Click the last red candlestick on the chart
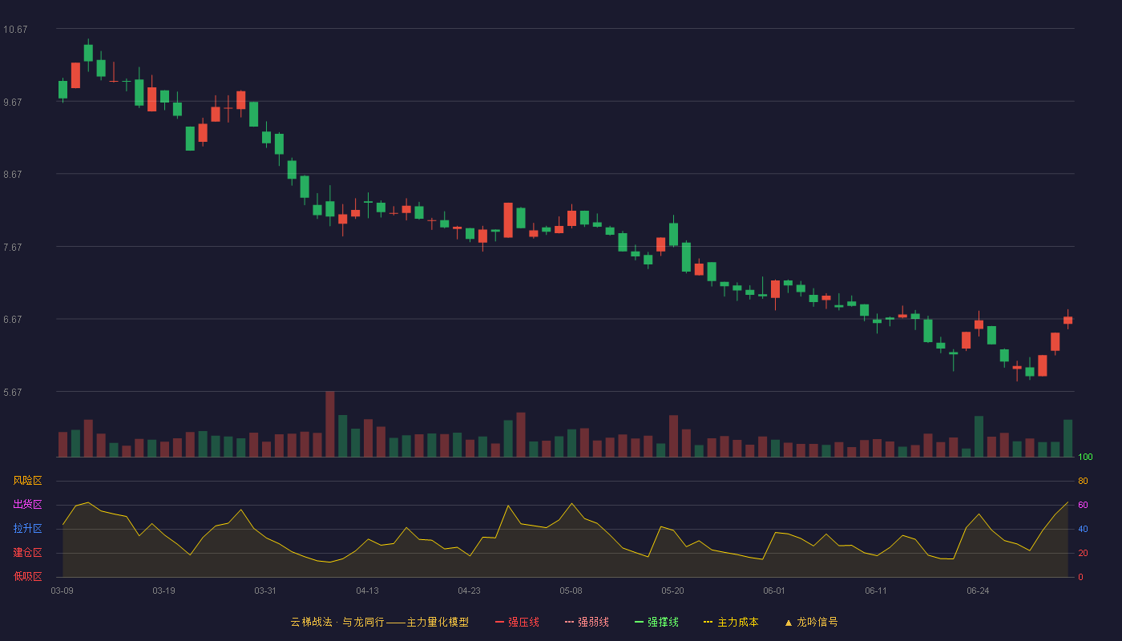Screen dimensions: 1122x641 (1068, 320)
